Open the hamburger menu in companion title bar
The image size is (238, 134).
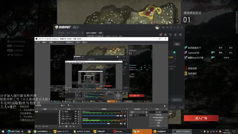(x=171, y=27)
